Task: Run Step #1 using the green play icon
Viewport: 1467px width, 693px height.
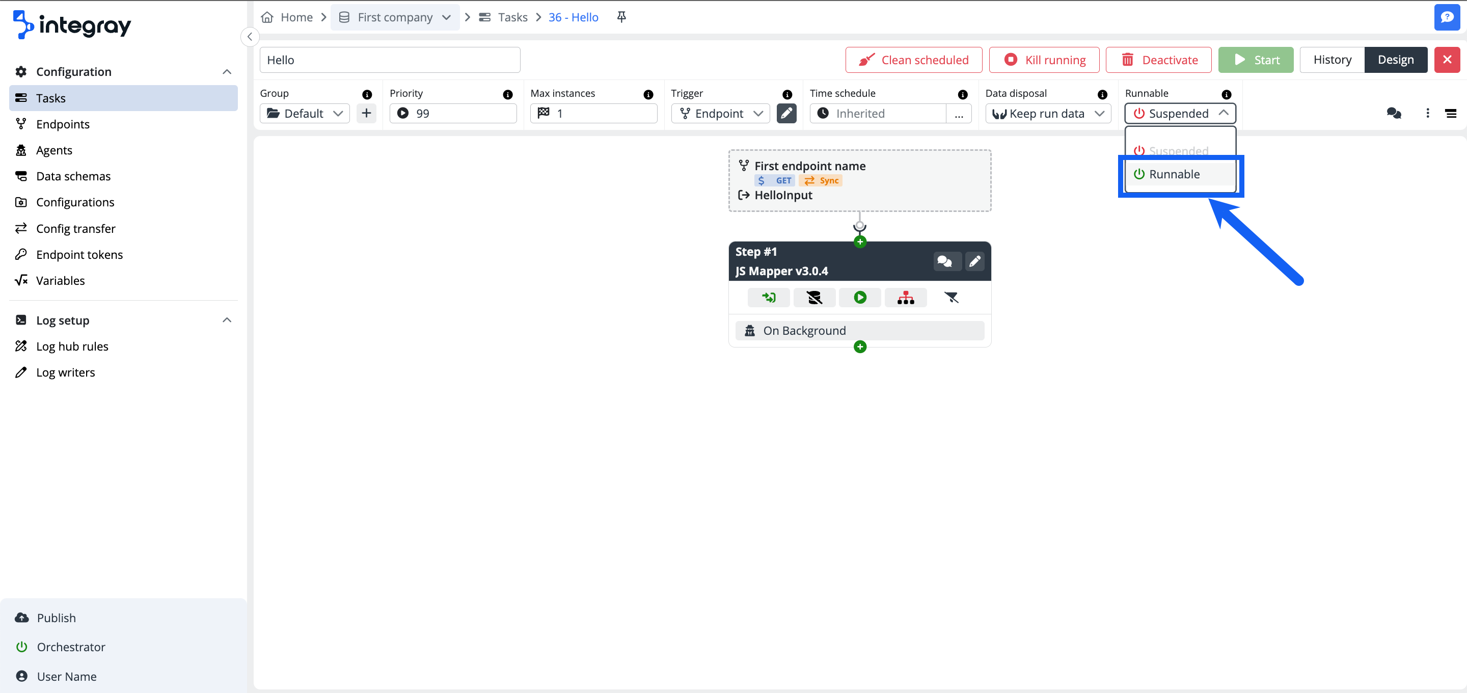Action: (859, 297)
